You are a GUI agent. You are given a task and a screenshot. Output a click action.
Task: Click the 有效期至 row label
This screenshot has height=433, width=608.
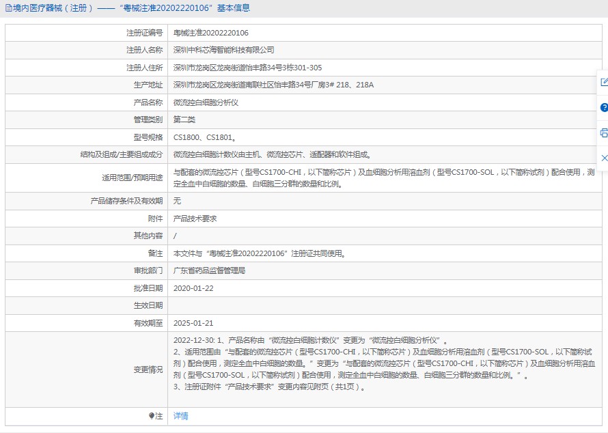(148, 323)
